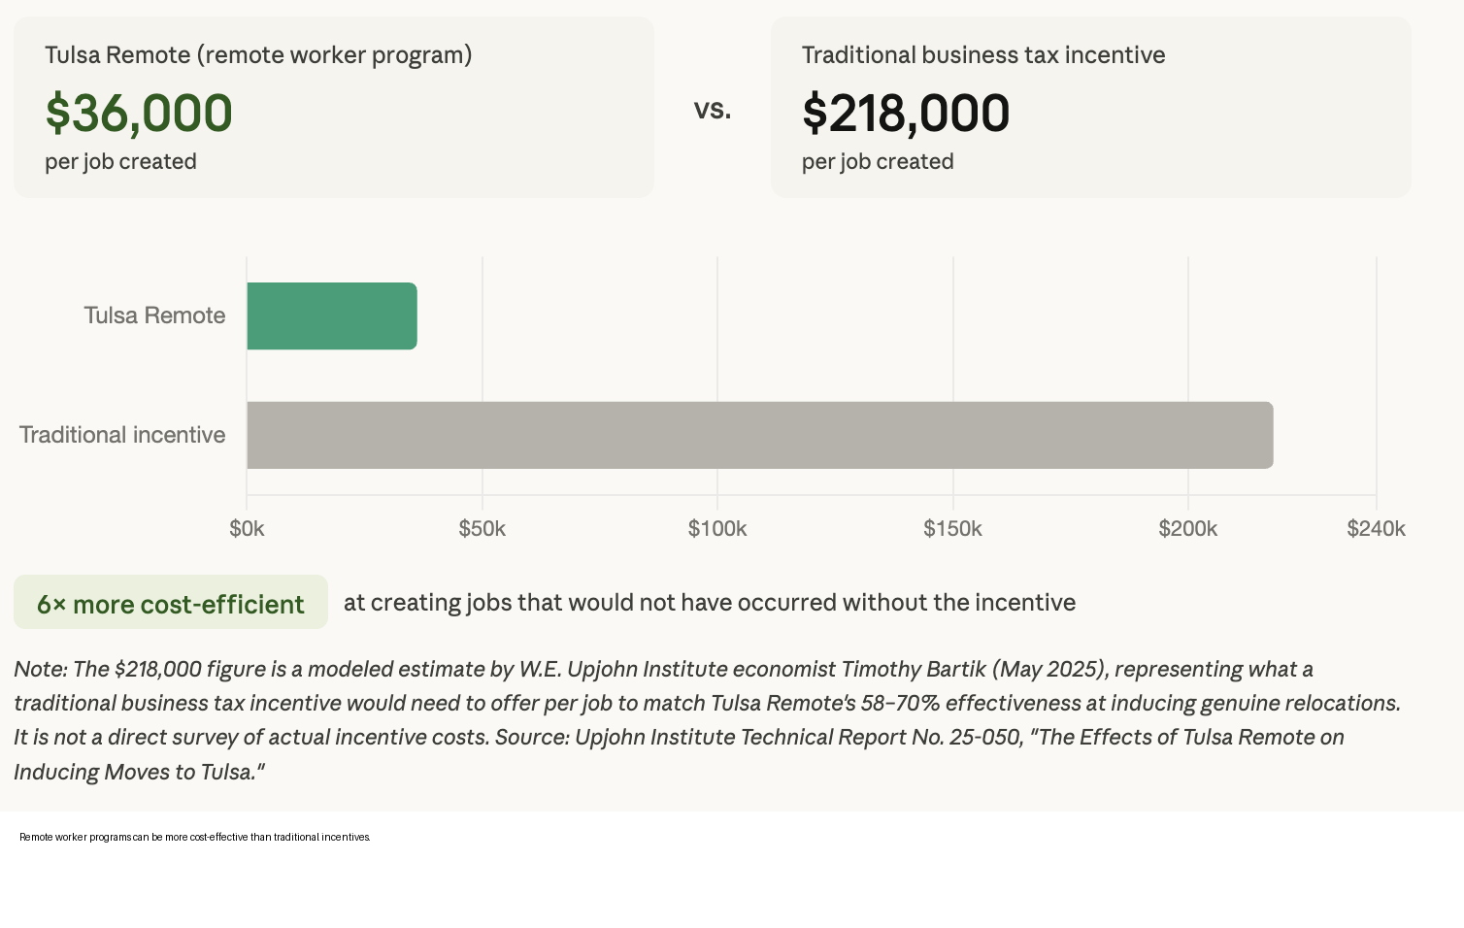
Task: Select the $36,000 figure
Action: point(139,113)
